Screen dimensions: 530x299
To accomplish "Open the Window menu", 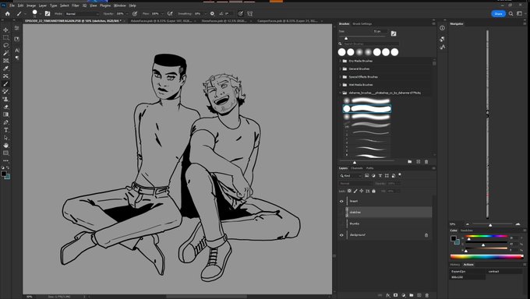I will (120, 5).
